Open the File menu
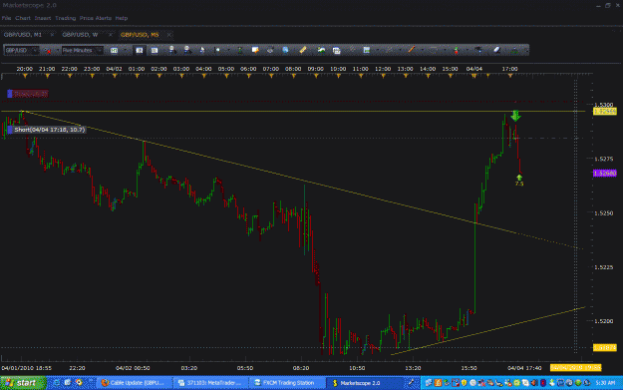This screenshot has width=623, height=390. pos(6,18)
